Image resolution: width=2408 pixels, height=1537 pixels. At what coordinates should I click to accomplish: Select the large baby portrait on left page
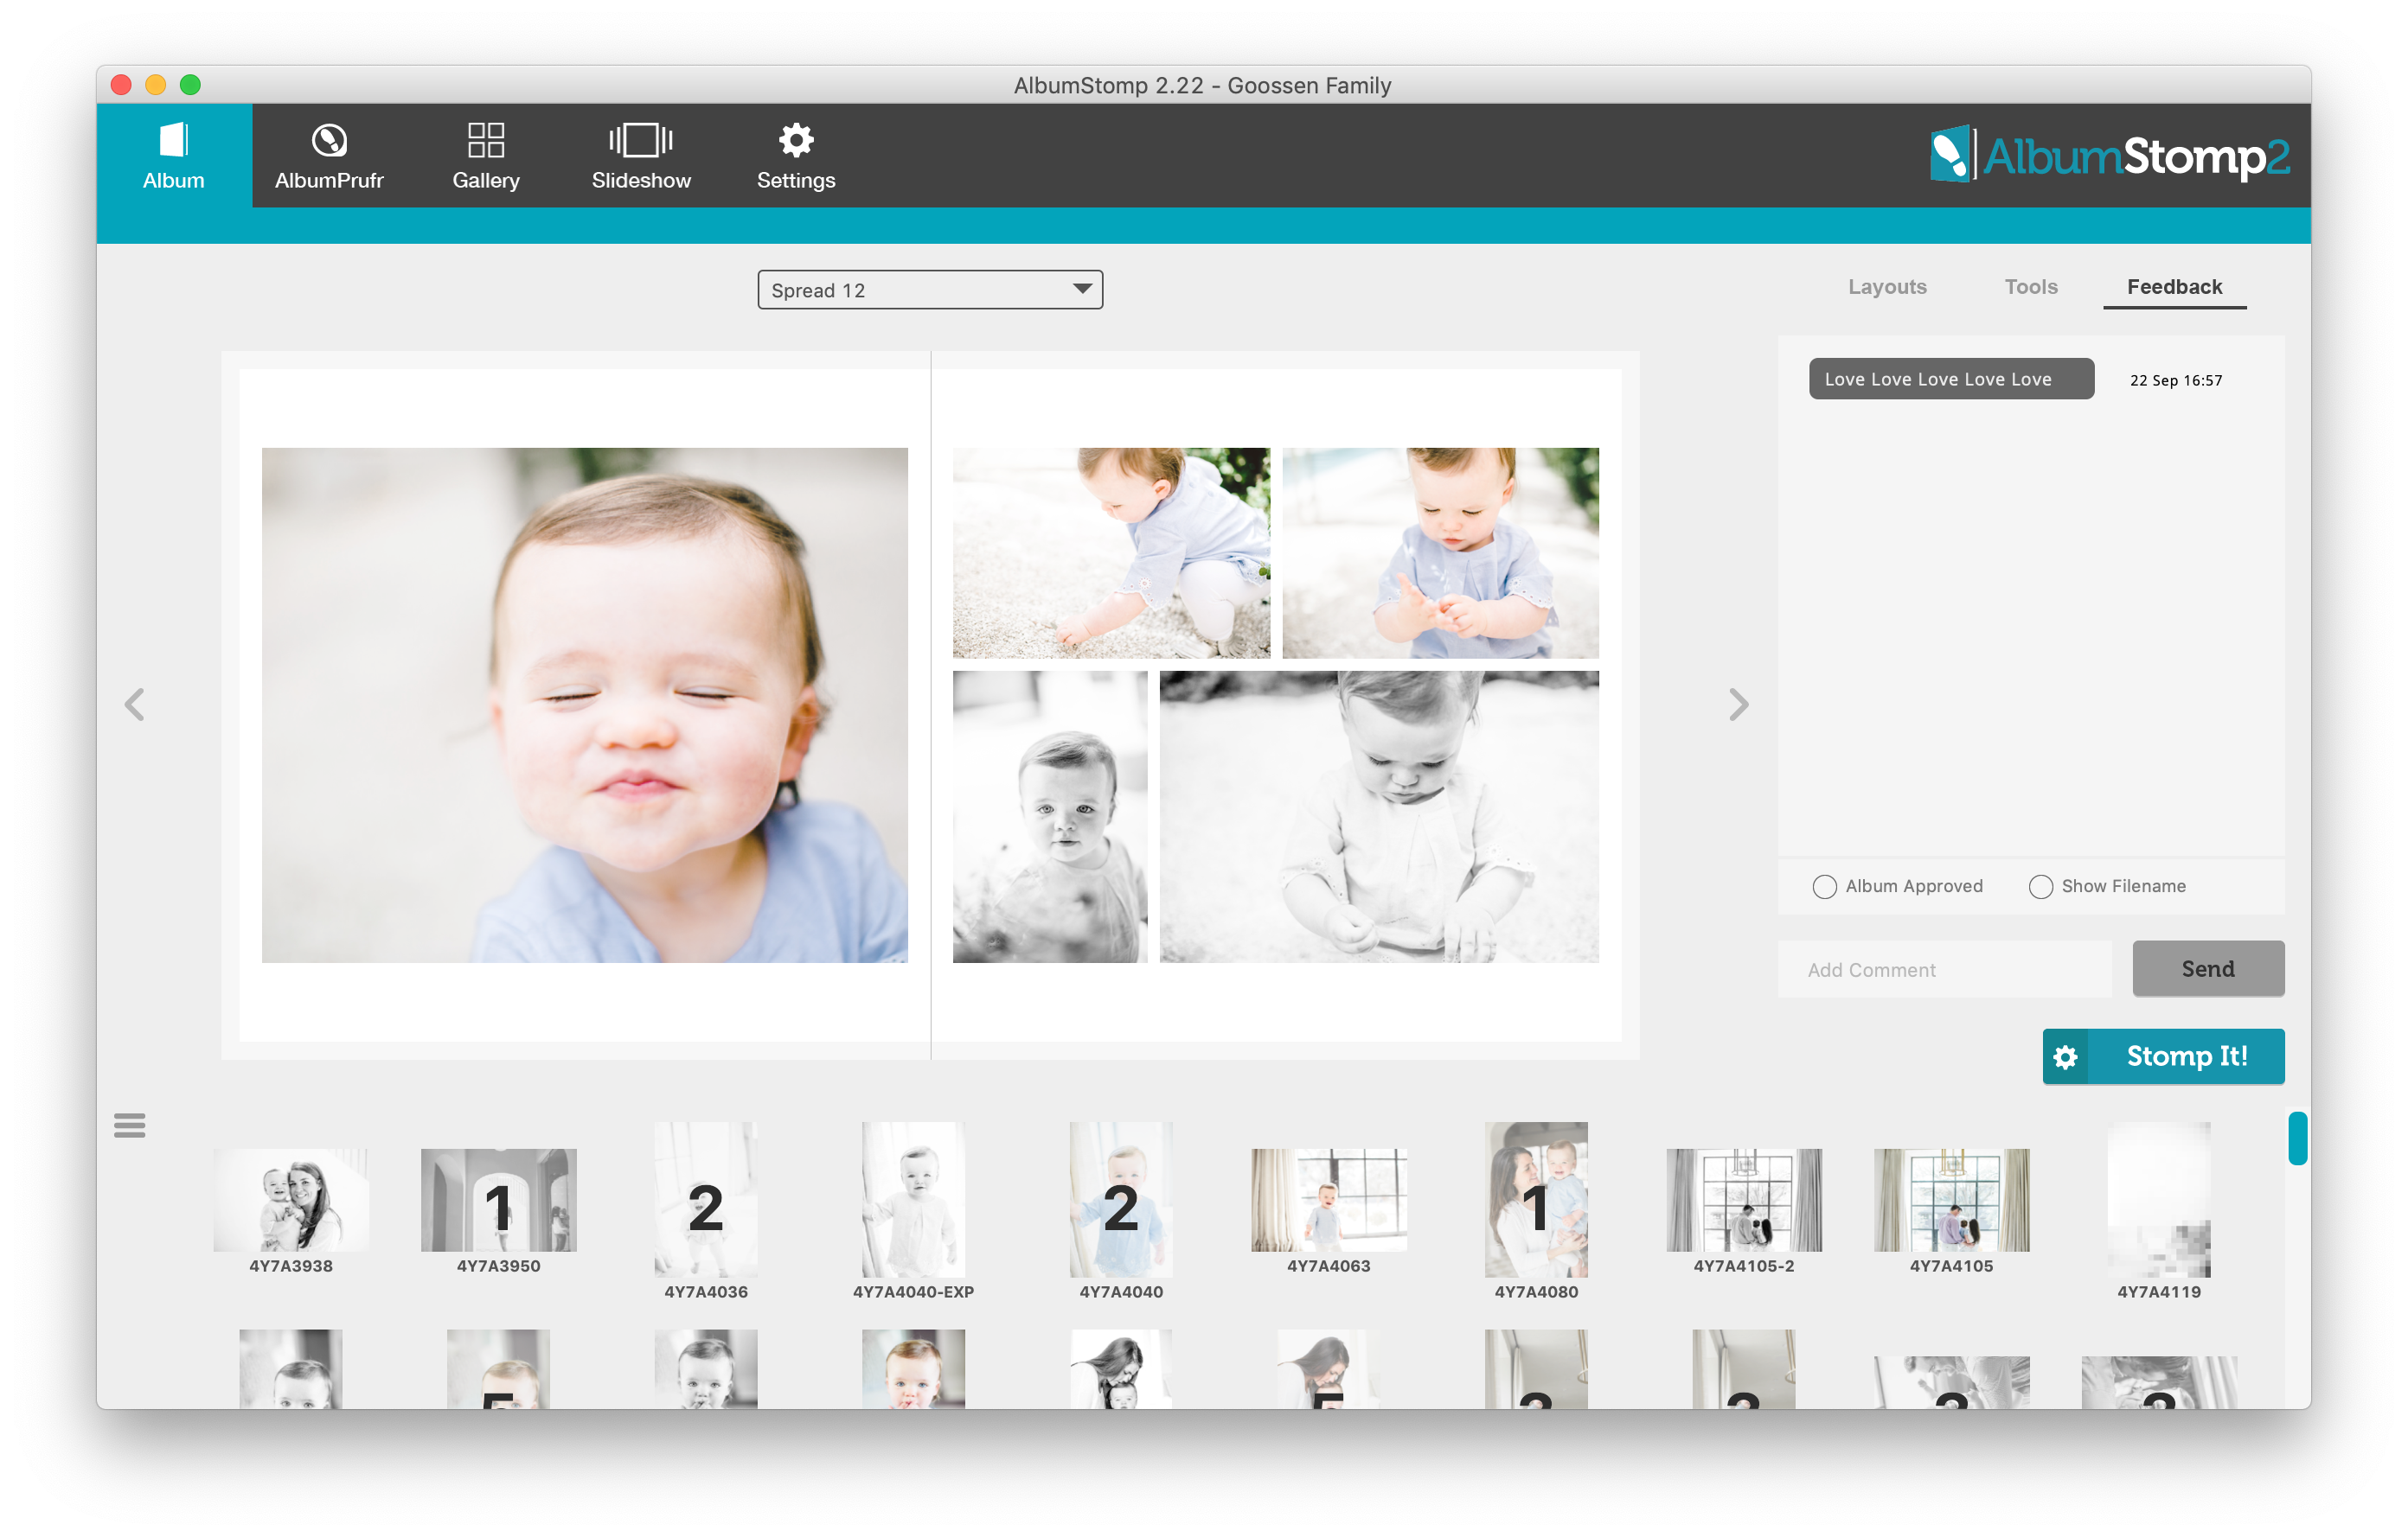click(x=585, y=705)
